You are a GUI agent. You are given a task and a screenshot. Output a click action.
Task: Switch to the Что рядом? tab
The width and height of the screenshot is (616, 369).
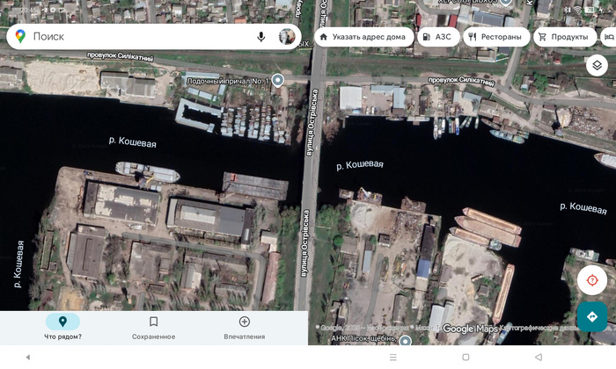pyautogui.click(x=62, y=328)
